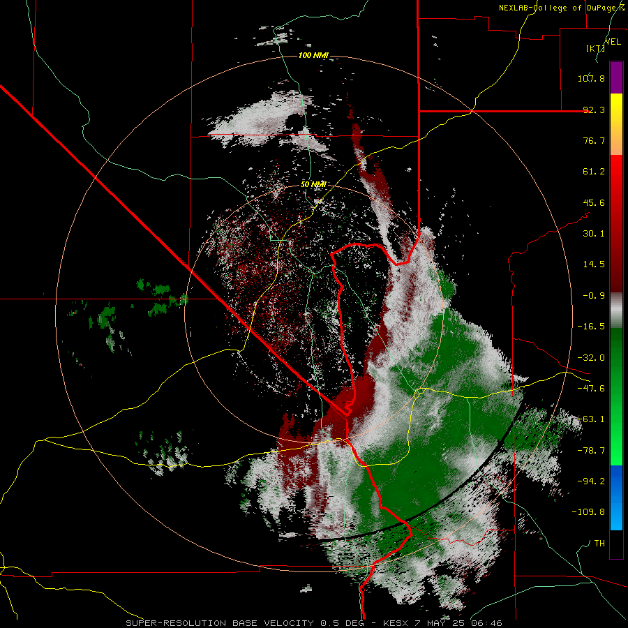The image size is (628, 628).
Task: Pick the green segment of velocity color bar
Action: click(x=616, y=396)
